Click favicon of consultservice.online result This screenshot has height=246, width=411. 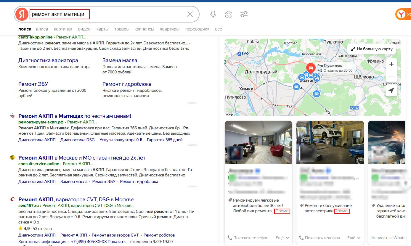click(x=12, y=157)
